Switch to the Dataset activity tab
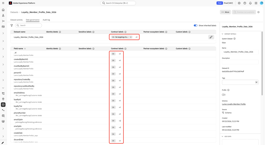 [16, 20]
